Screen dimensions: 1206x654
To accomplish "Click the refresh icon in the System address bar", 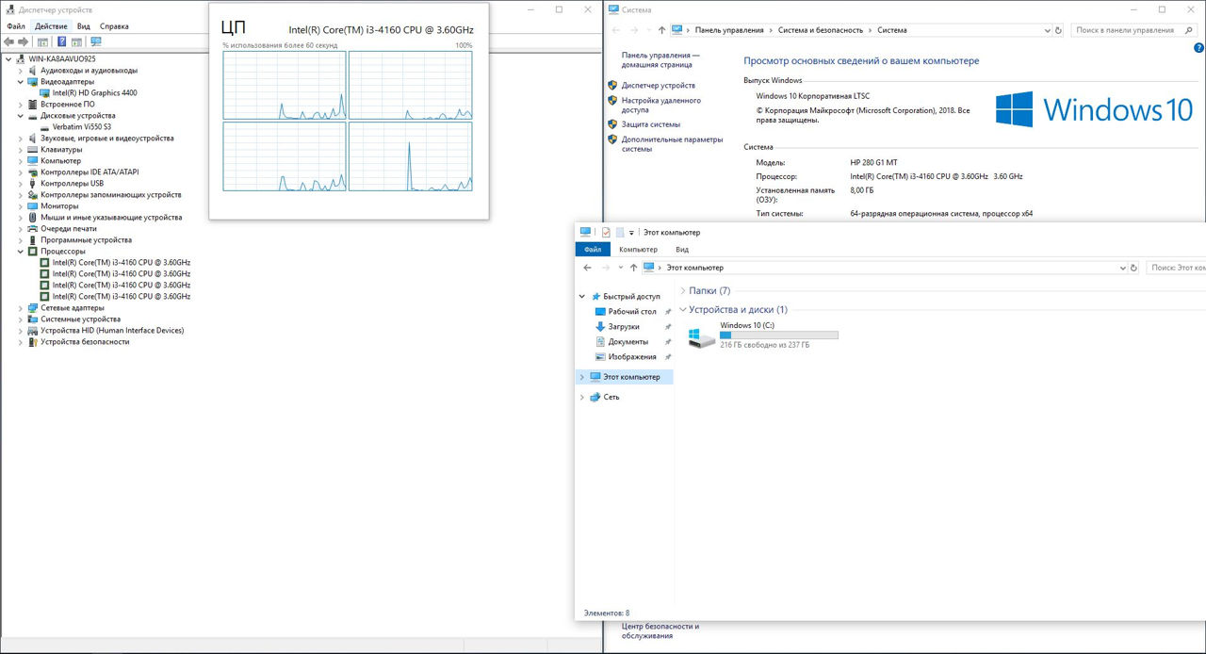I will coord(1058,30).
